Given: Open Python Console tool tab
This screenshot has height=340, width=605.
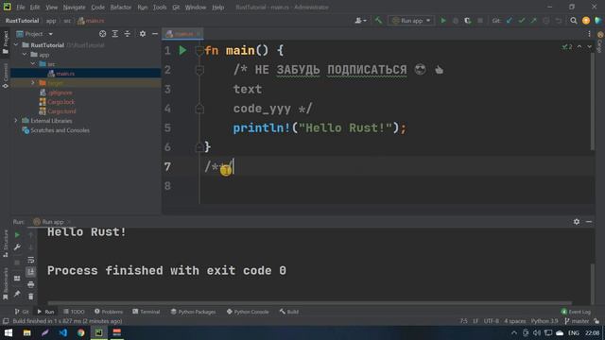Looking at the screenshot, I should [x=248, y=312].
